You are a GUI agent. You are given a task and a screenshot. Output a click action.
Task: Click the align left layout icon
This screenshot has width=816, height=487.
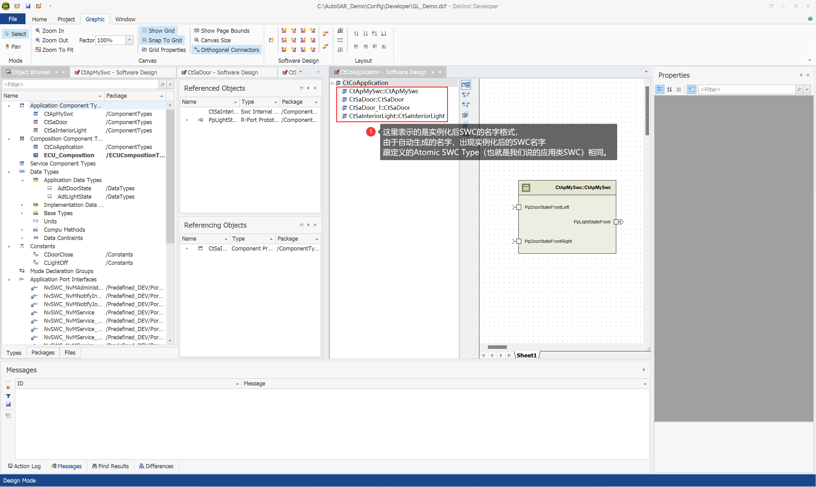356,46
